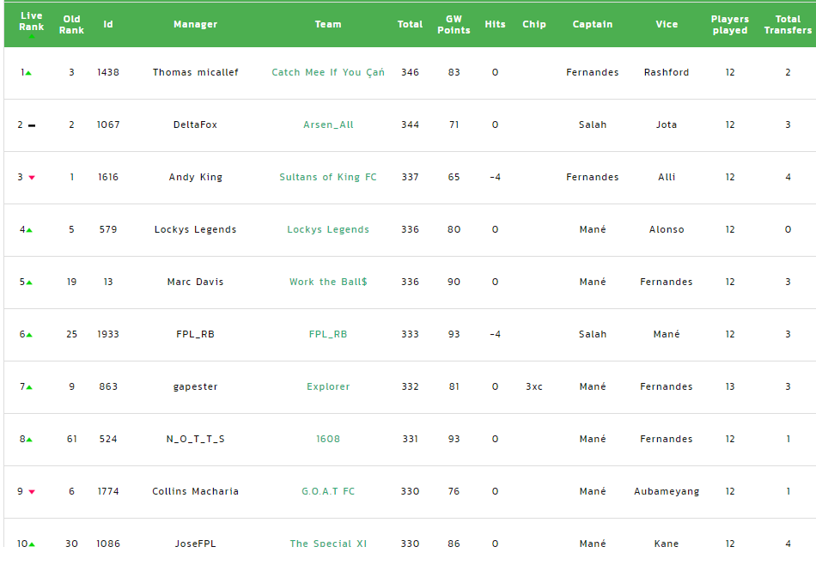This screenshot has height=565, width=816.
Task: Sort by the Captain column header
Action: click(x=593, y=24)
